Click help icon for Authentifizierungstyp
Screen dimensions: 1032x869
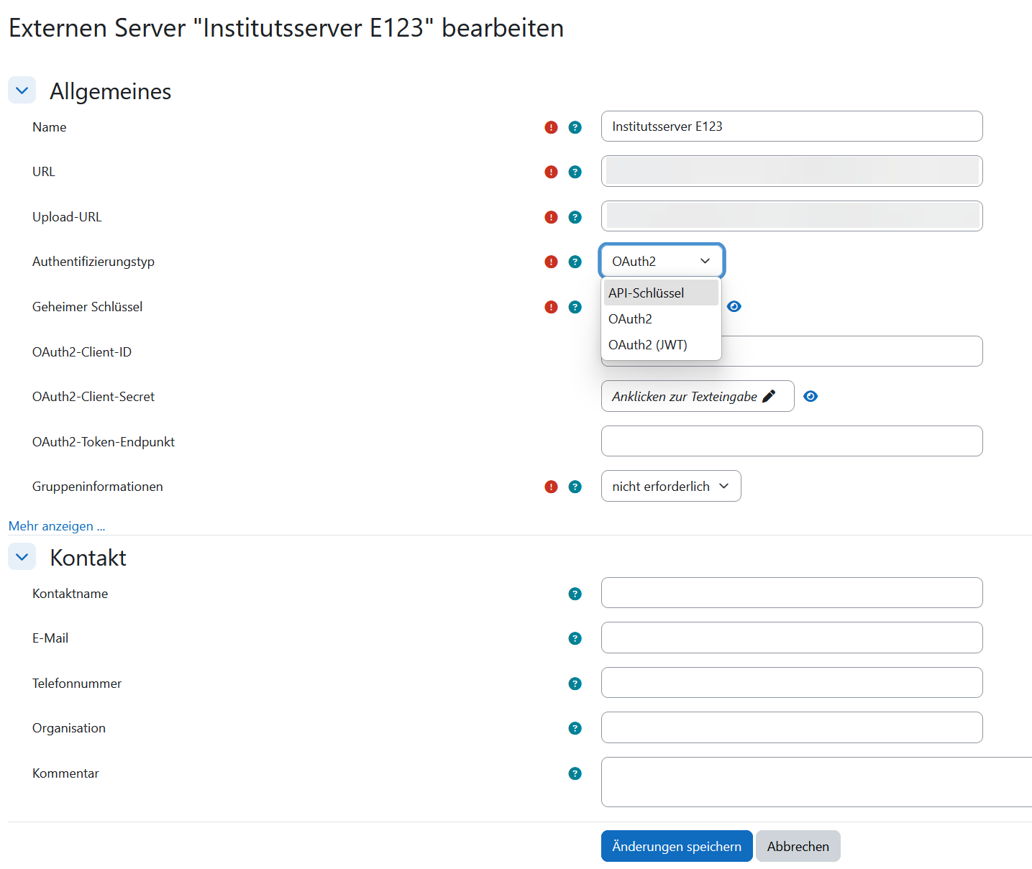(575, 262)
